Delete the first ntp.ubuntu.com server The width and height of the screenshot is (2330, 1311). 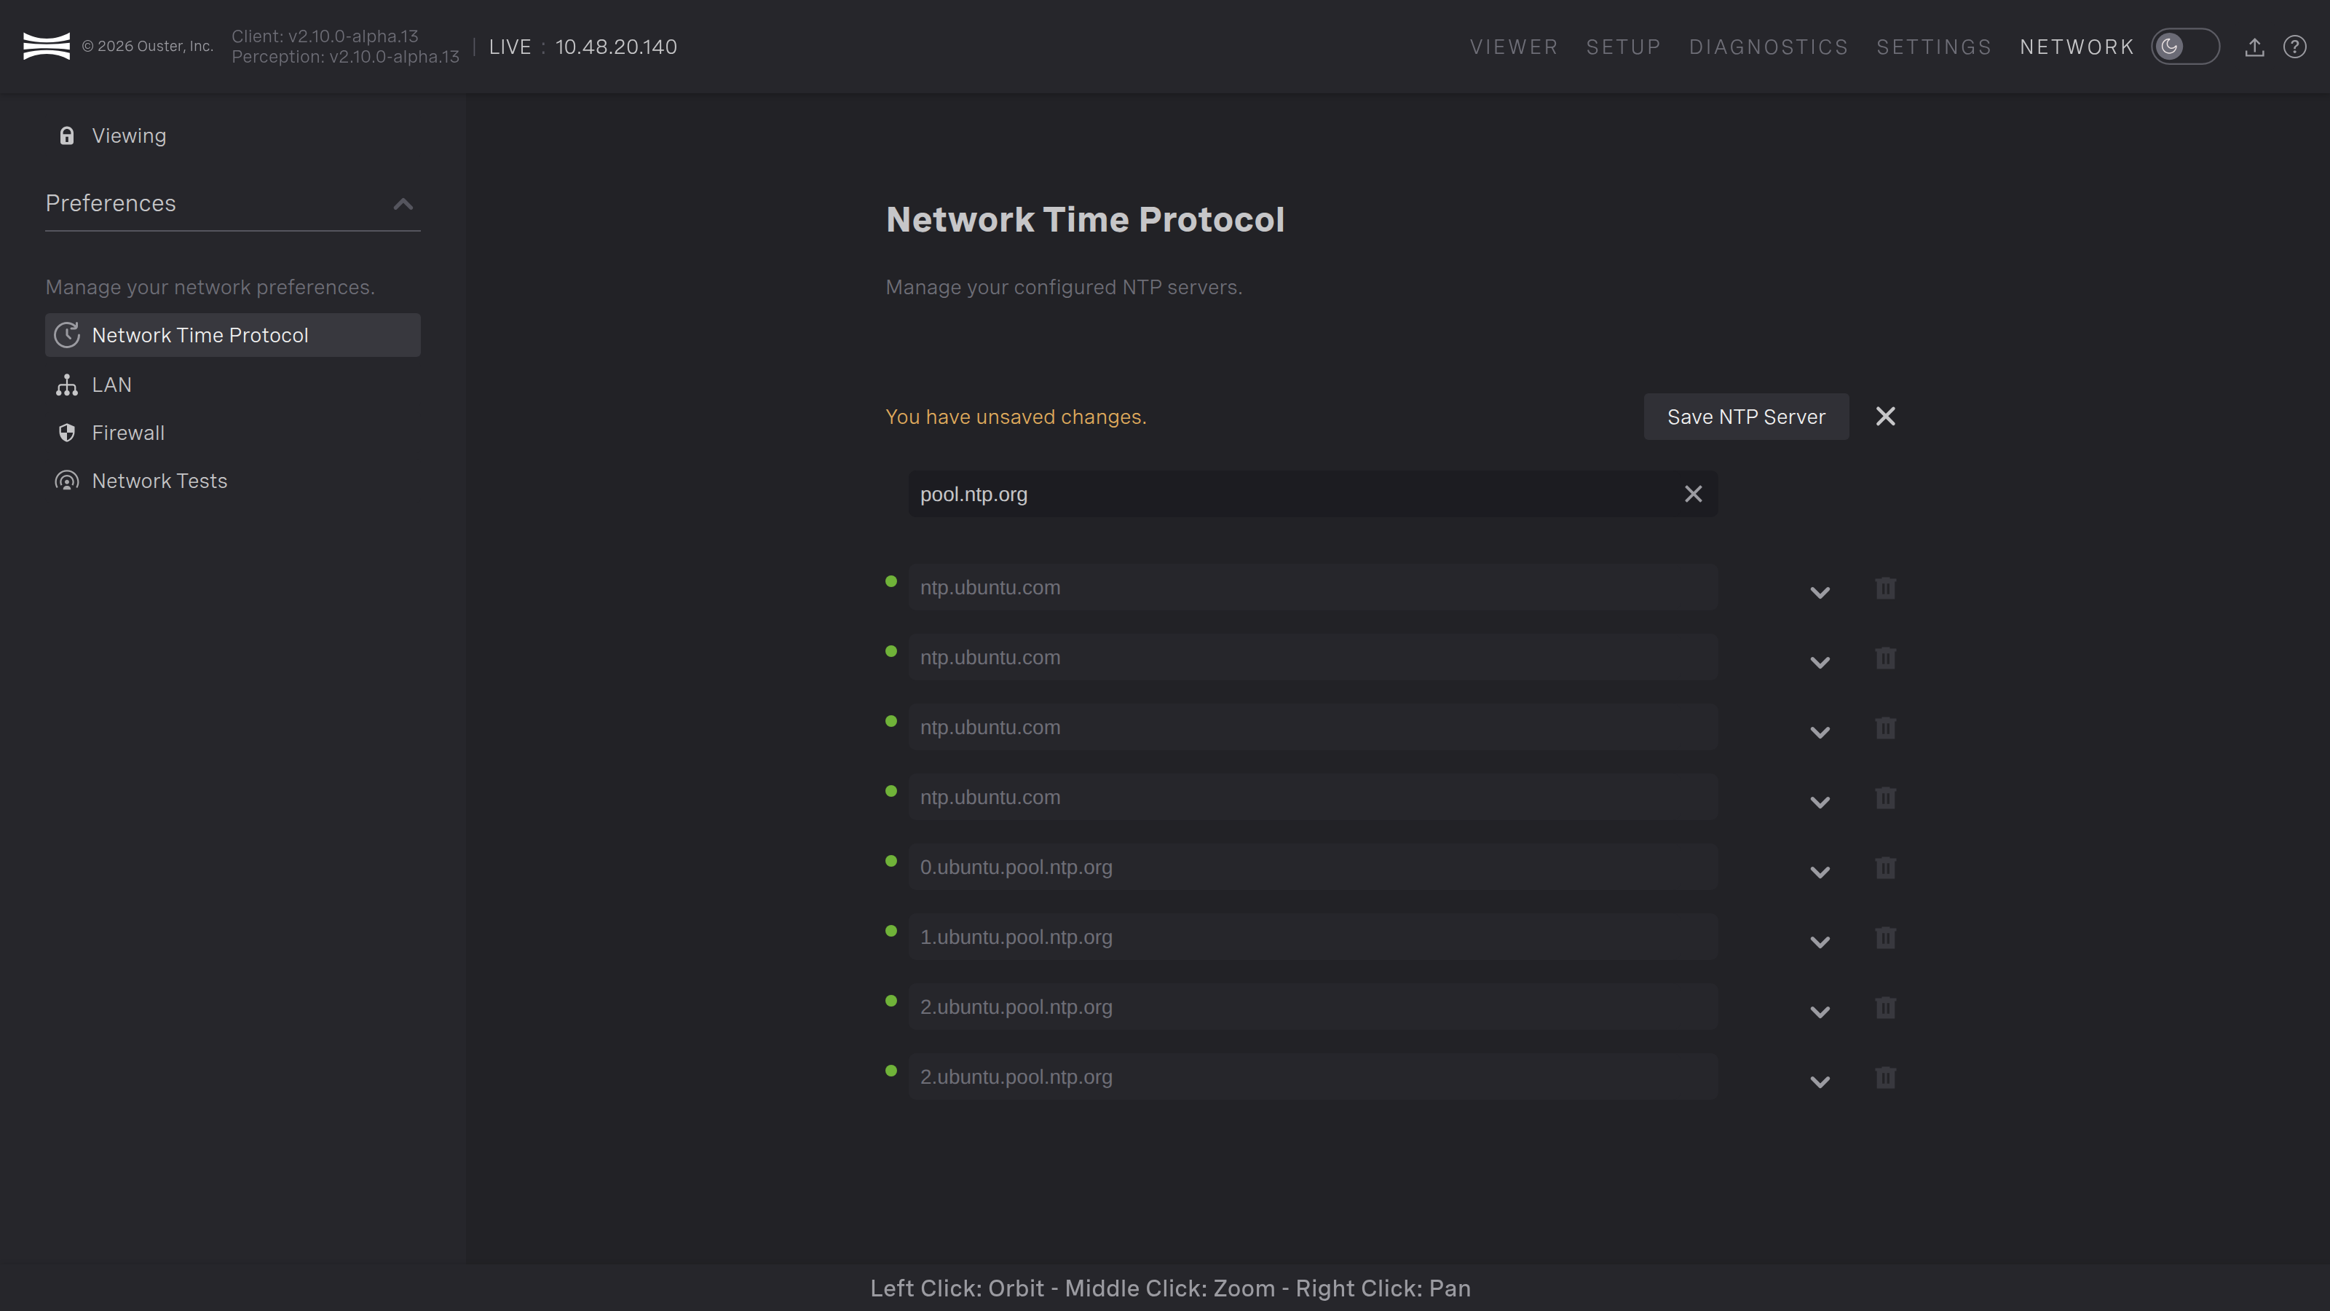(1885, 588)
